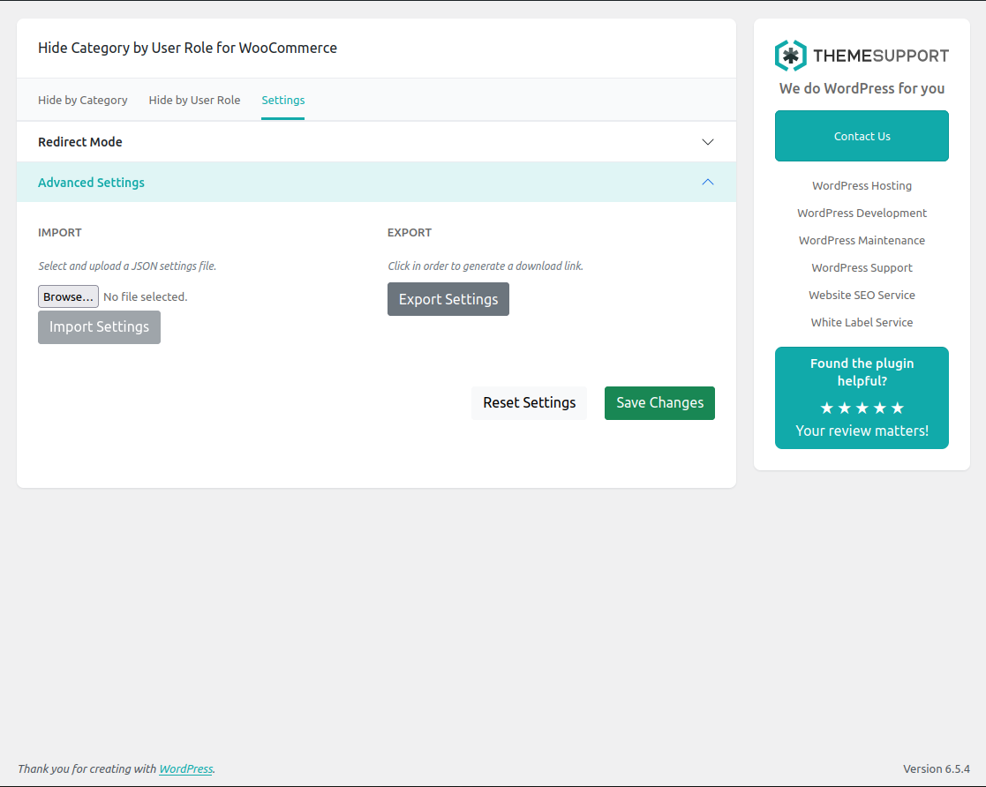Click the THEMESUPPORT brand name text
The width and height of the screenshot is (986, 787).
(881, 56)
